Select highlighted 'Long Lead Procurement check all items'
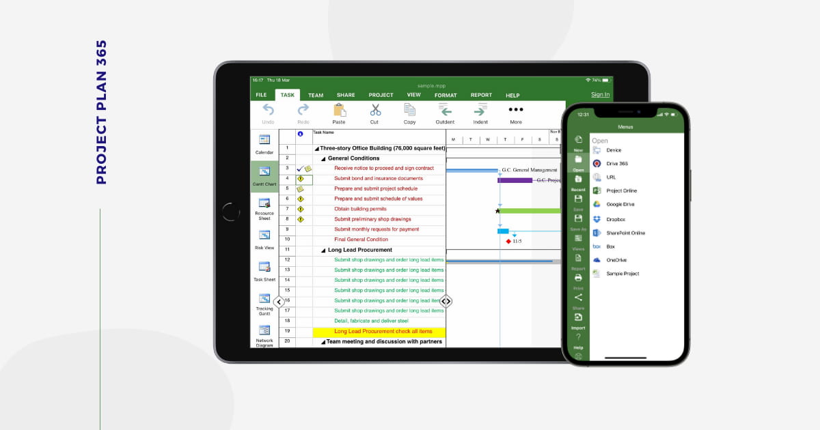The width and height of the screenshot is (820, 430). pyautogui.click(x=379, y=332)
